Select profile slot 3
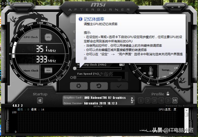 click(x=154, y=101)
